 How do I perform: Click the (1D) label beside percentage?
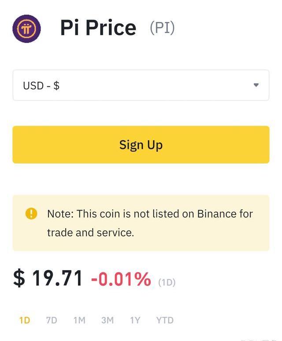167,282
